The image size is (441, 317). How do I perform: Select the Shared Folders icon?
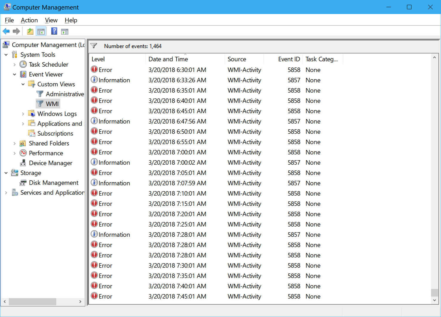(x=23, y=143)
